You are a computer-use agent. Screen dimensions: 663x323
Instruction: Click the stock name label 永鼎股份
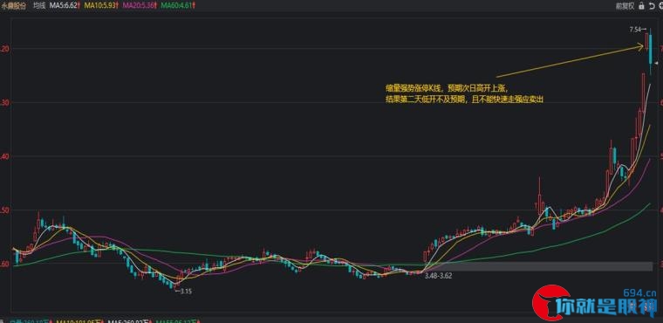13,6
